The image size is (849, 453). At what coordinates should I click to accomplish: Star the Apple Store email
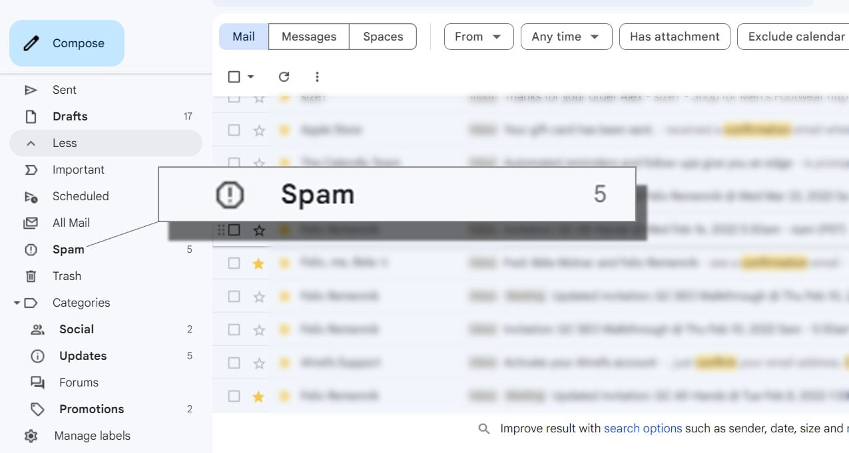pos(259,130)
